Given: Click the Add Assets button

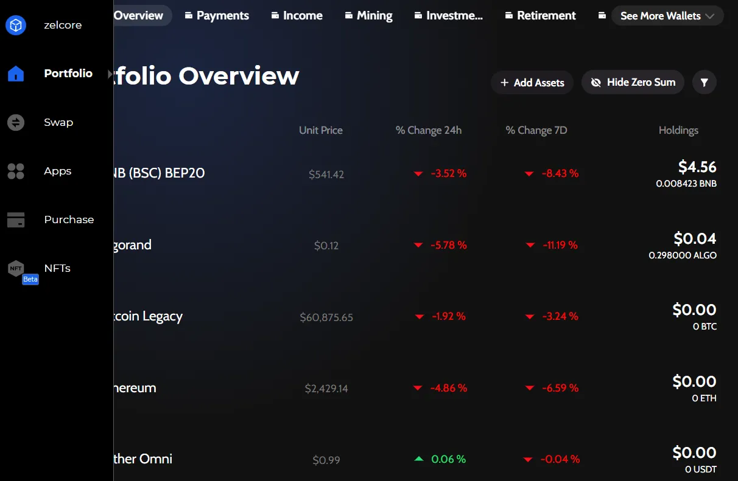Looking at the screenshot, I should pos(532,82).
